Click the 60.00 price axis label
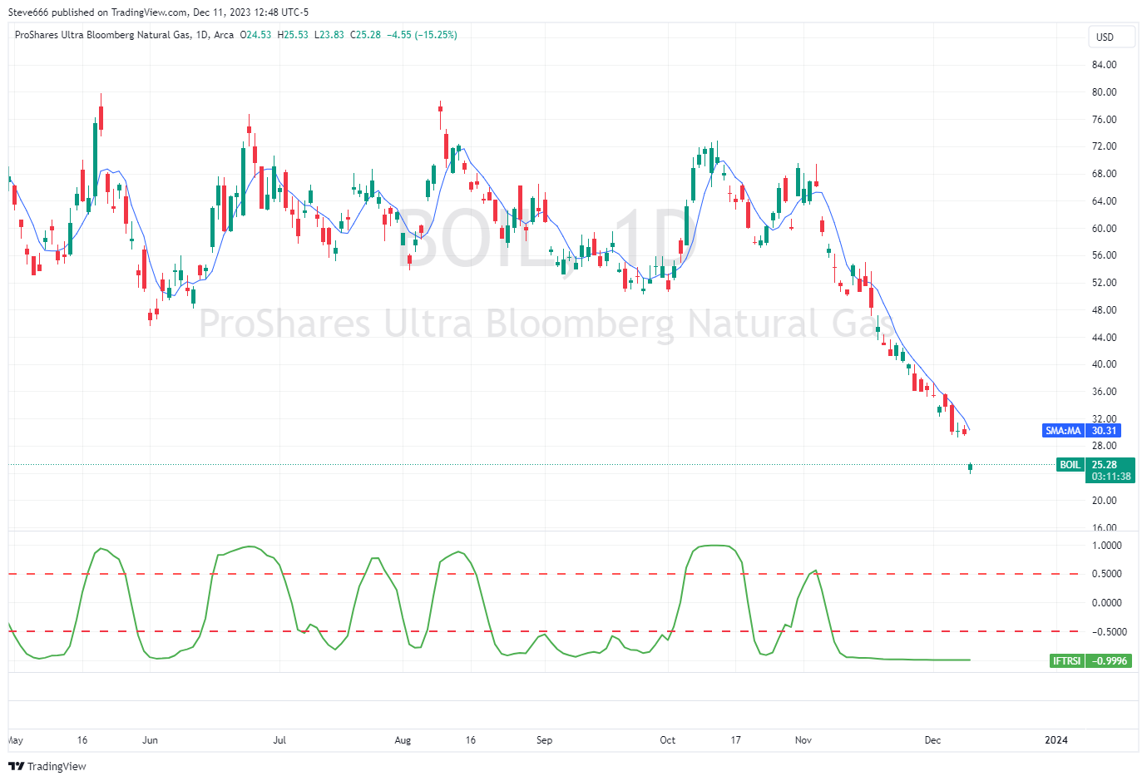Viewport: 1147px width, 781px height. 1104,229
